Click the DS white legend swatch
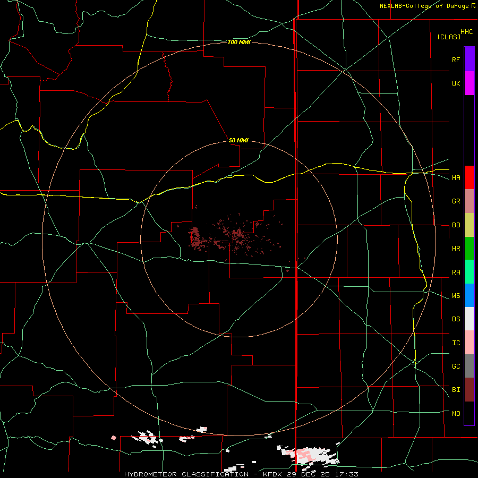 469,319
